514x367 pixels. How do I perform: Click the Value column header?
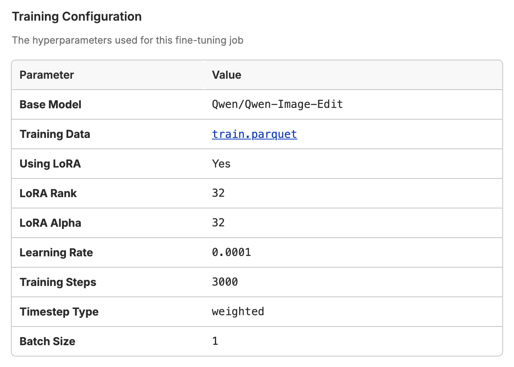pos(227,75)
